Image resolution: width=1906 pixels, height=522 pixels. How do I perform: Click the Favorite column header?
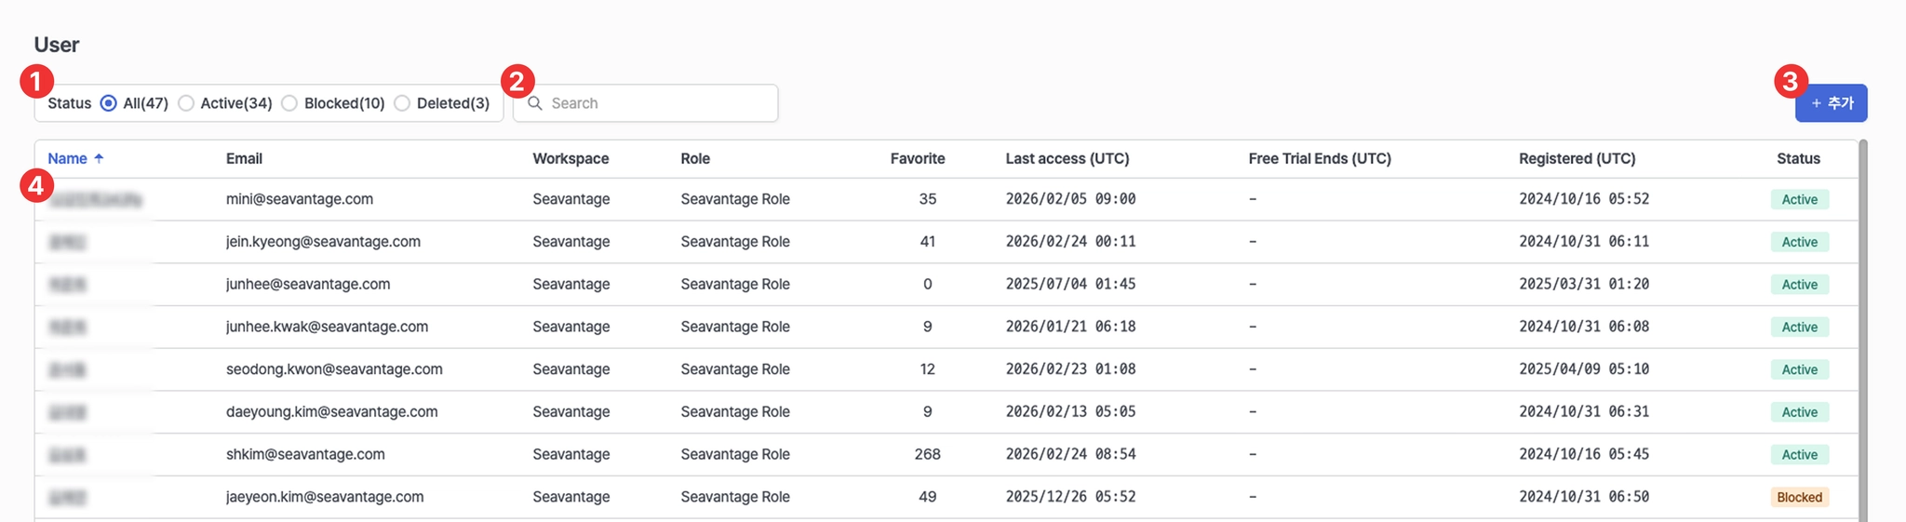tap(917, 159)
